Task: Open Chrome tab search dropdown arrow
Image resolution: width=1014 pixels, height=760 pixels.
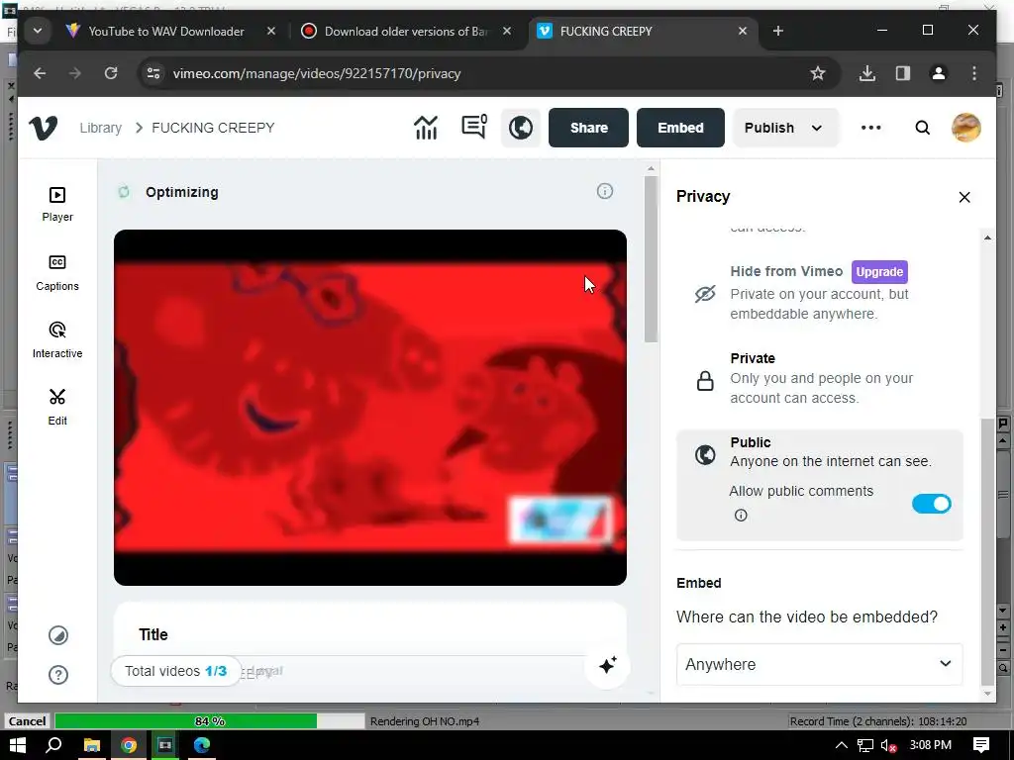Action: pos(38,31)
